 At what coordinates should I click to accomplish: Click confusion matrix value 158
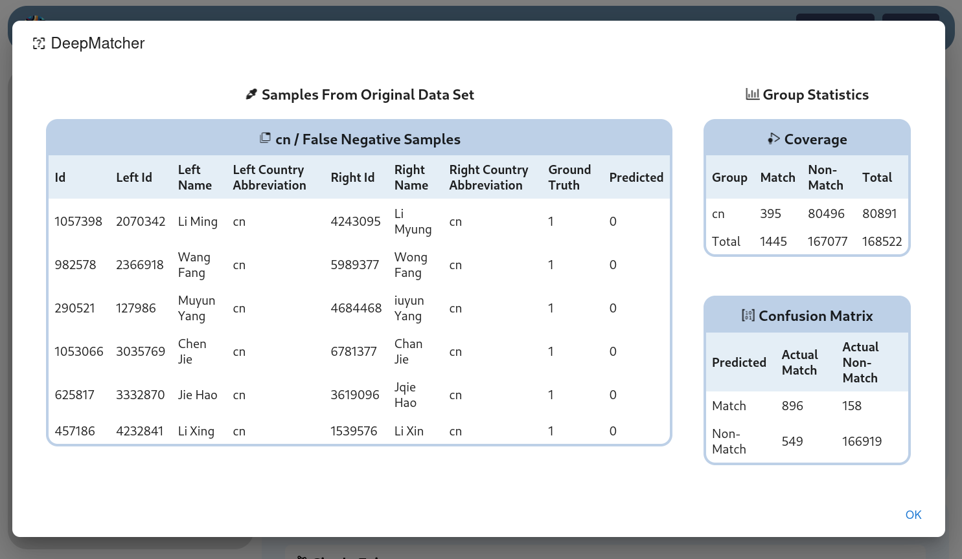[852, 406]
